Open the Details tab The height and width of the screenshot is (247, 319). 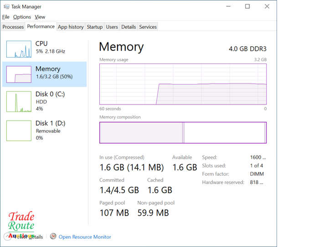[129, 27]
